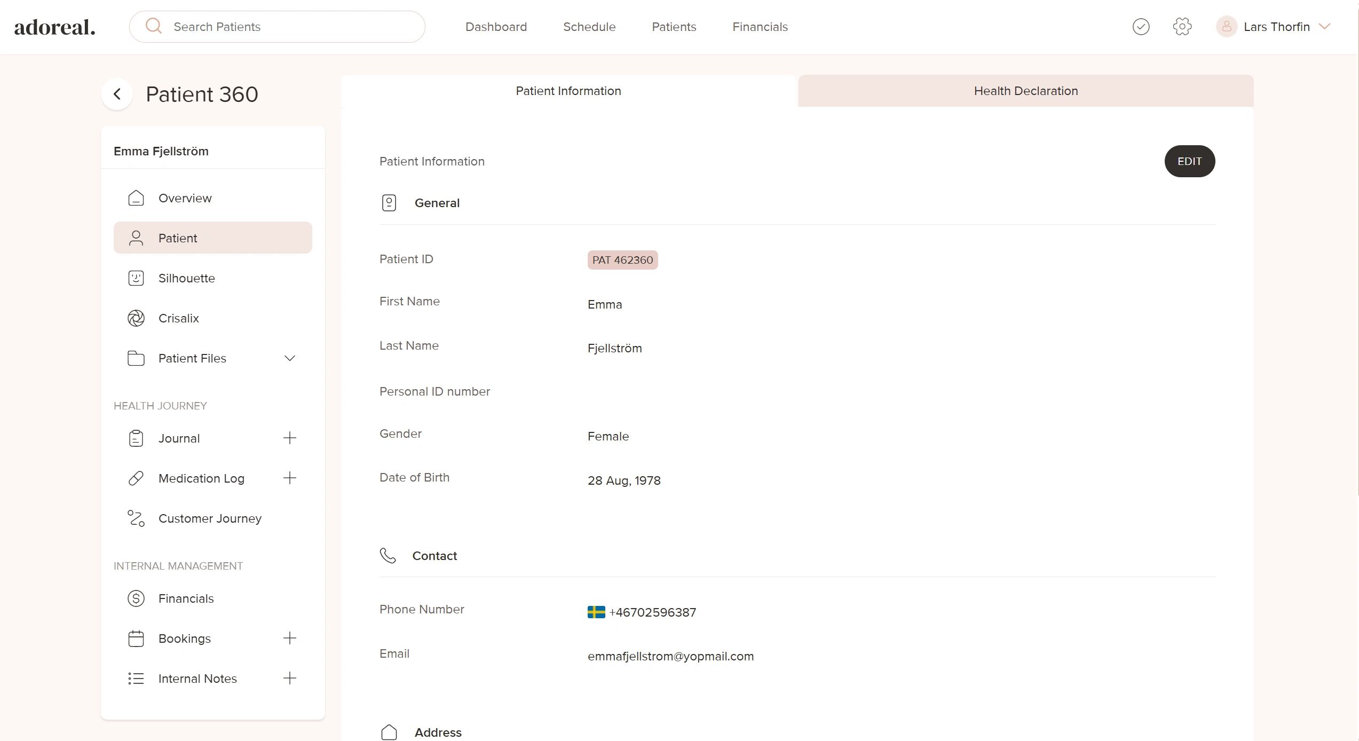
Task: Open Lars Thorfin user menu dropdown
Action: (1324, 27)
